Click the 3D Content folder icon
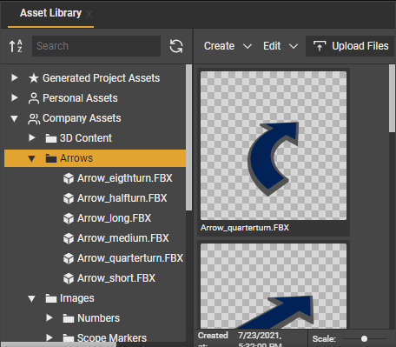396x347 pixels. (x=51, y=138)
